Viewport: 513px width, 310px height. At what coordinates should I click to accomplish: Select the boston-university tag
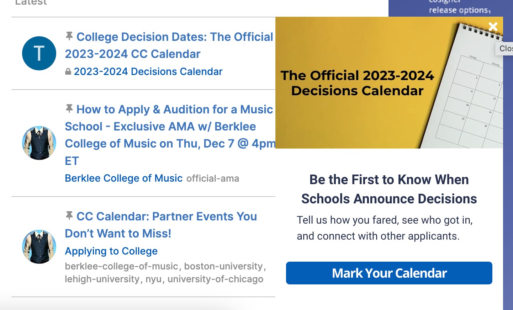click(223, 266)
